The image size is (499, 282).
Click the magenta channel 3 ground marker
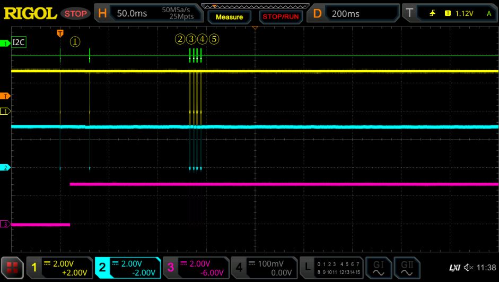coord(5,224)
